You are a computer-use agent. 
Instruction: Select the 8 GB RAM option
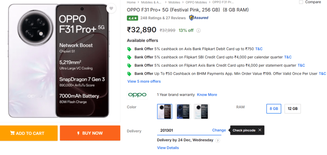[x=274, y=109]
